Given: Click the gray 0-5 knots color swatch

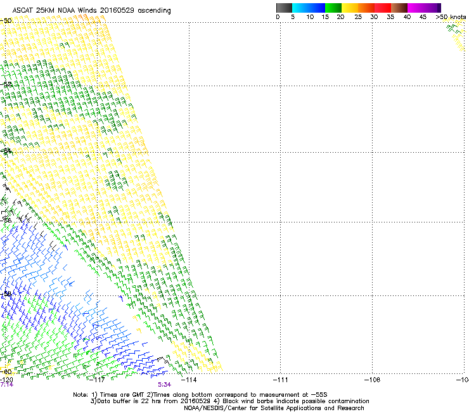Looking at the screenshot, I should point(284,8).
